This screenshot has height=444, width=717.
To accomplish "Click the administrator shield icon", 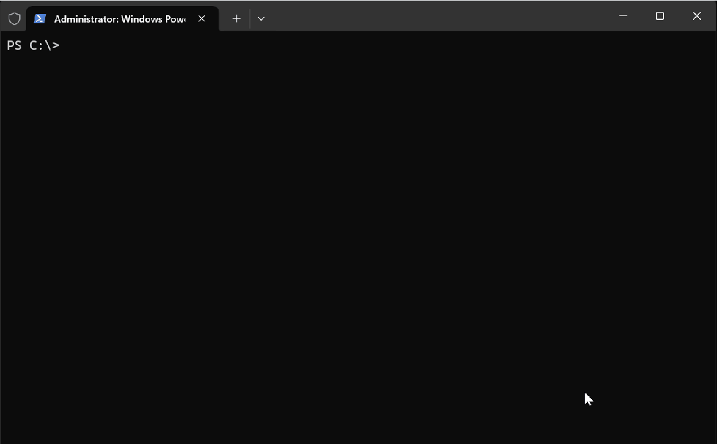I will (14, 19).
